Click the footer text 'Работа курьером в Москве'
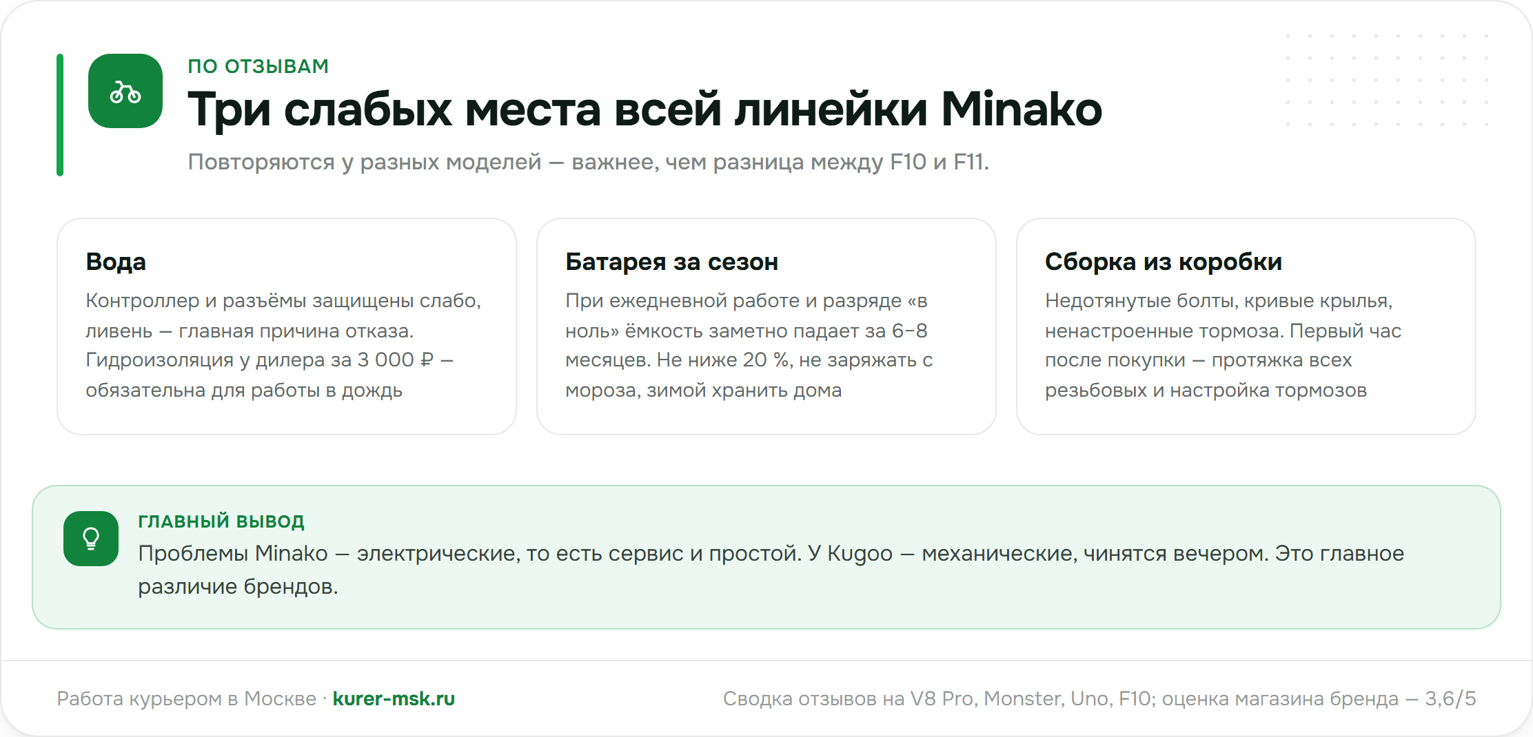The image size is (1533, 737). pyautogui.click(x=186, y=698)
